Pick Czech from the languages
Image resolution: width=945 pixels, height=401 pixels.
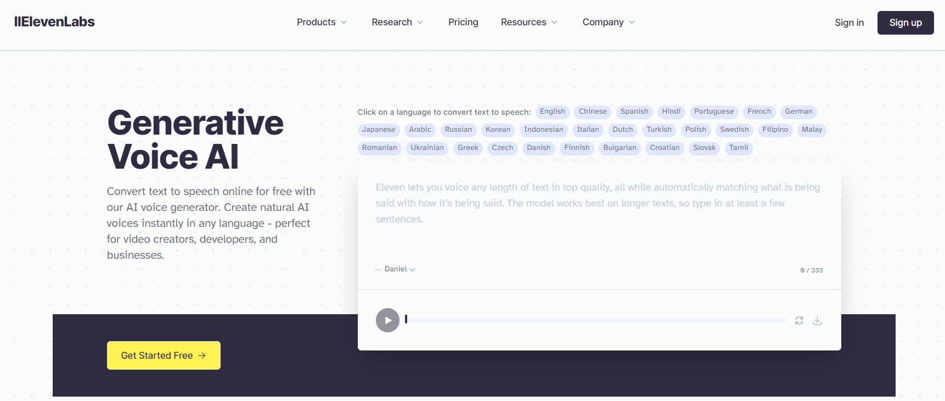pos(502,148)
